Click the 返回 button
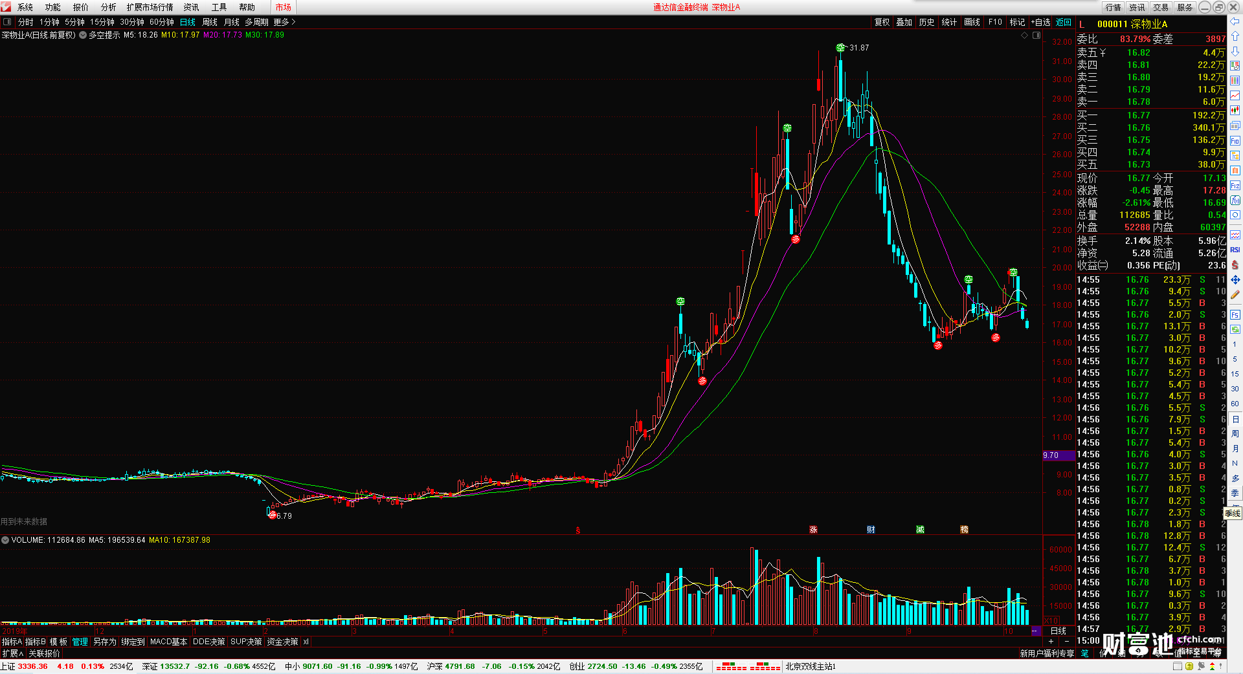The image size is (1243, 674). (x=1064, y=22)
